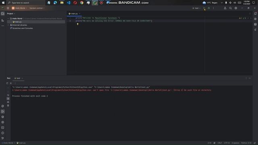Screen dimensions: 258x145
Task: Click 'Process finished with exit code 2' text
Action: [x=30, y=96]
